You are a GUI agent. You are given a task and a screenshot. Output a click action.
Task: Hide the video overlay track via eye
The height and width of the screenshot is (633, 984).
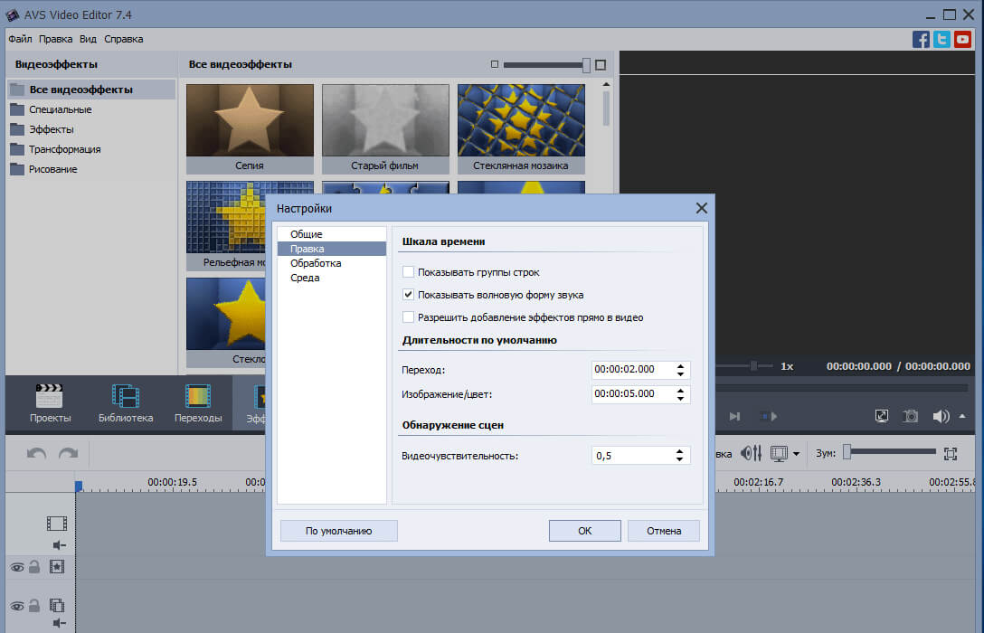pos(17,607)
